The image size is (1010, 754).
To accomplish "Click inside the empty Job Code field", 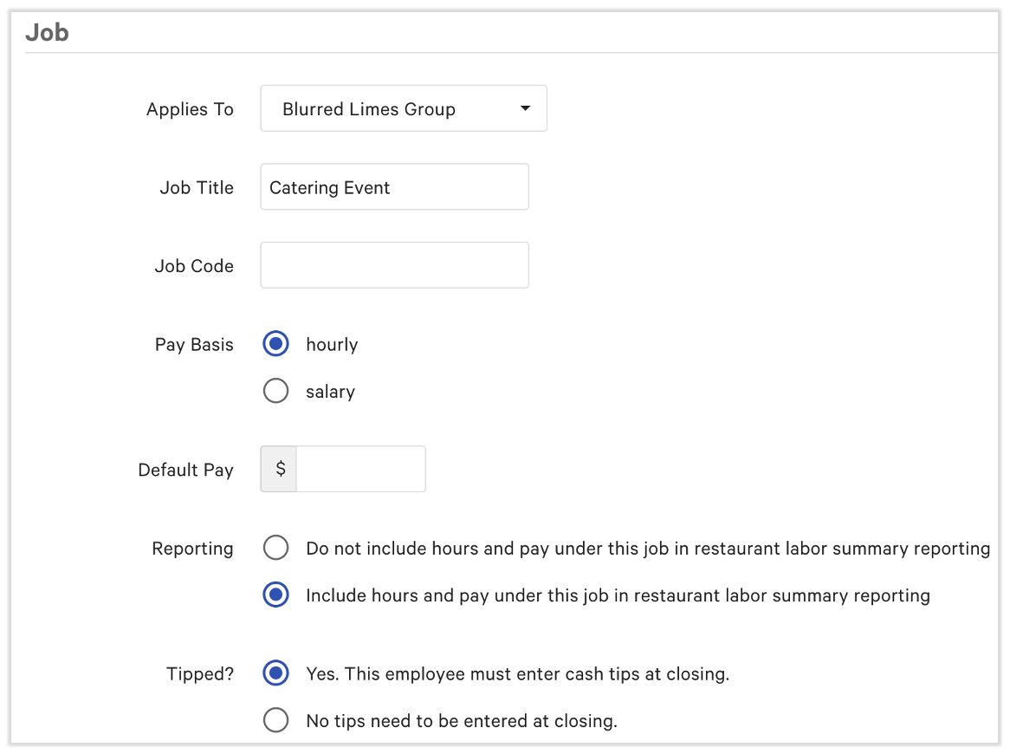I will [394, 264].
